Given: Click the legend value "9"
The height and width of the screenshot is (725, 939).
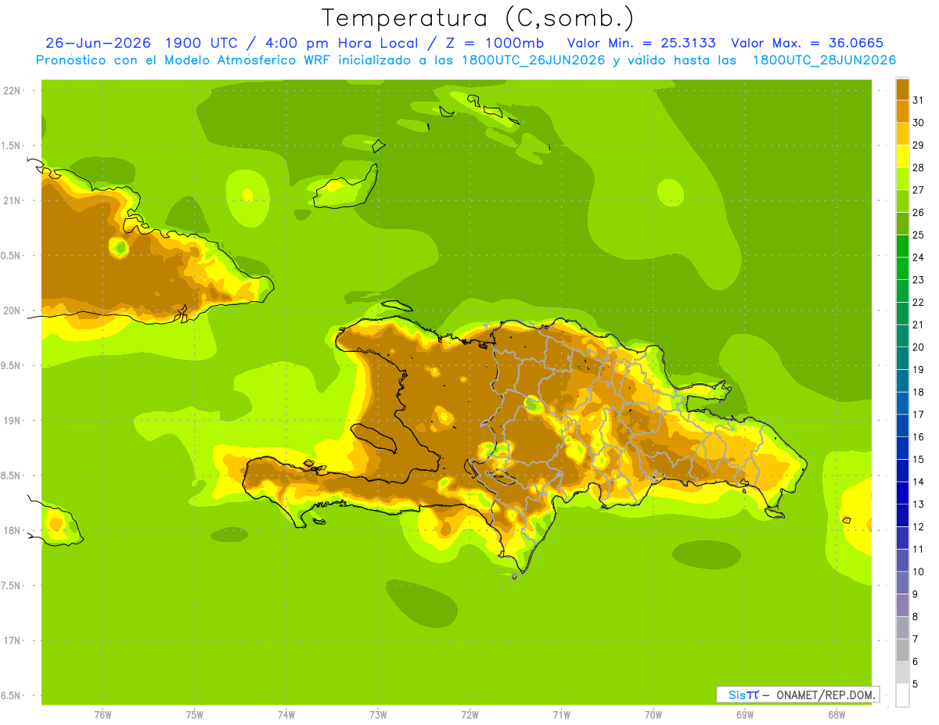Looking at the screenshot, I should pyautogui.click(x=916, y=594).
